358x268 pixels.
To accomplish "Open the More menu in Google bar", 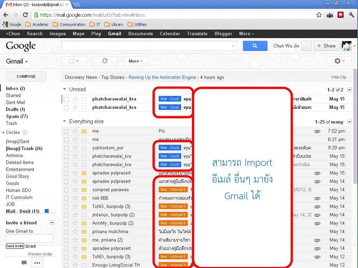I will click(x=246, y=34).
